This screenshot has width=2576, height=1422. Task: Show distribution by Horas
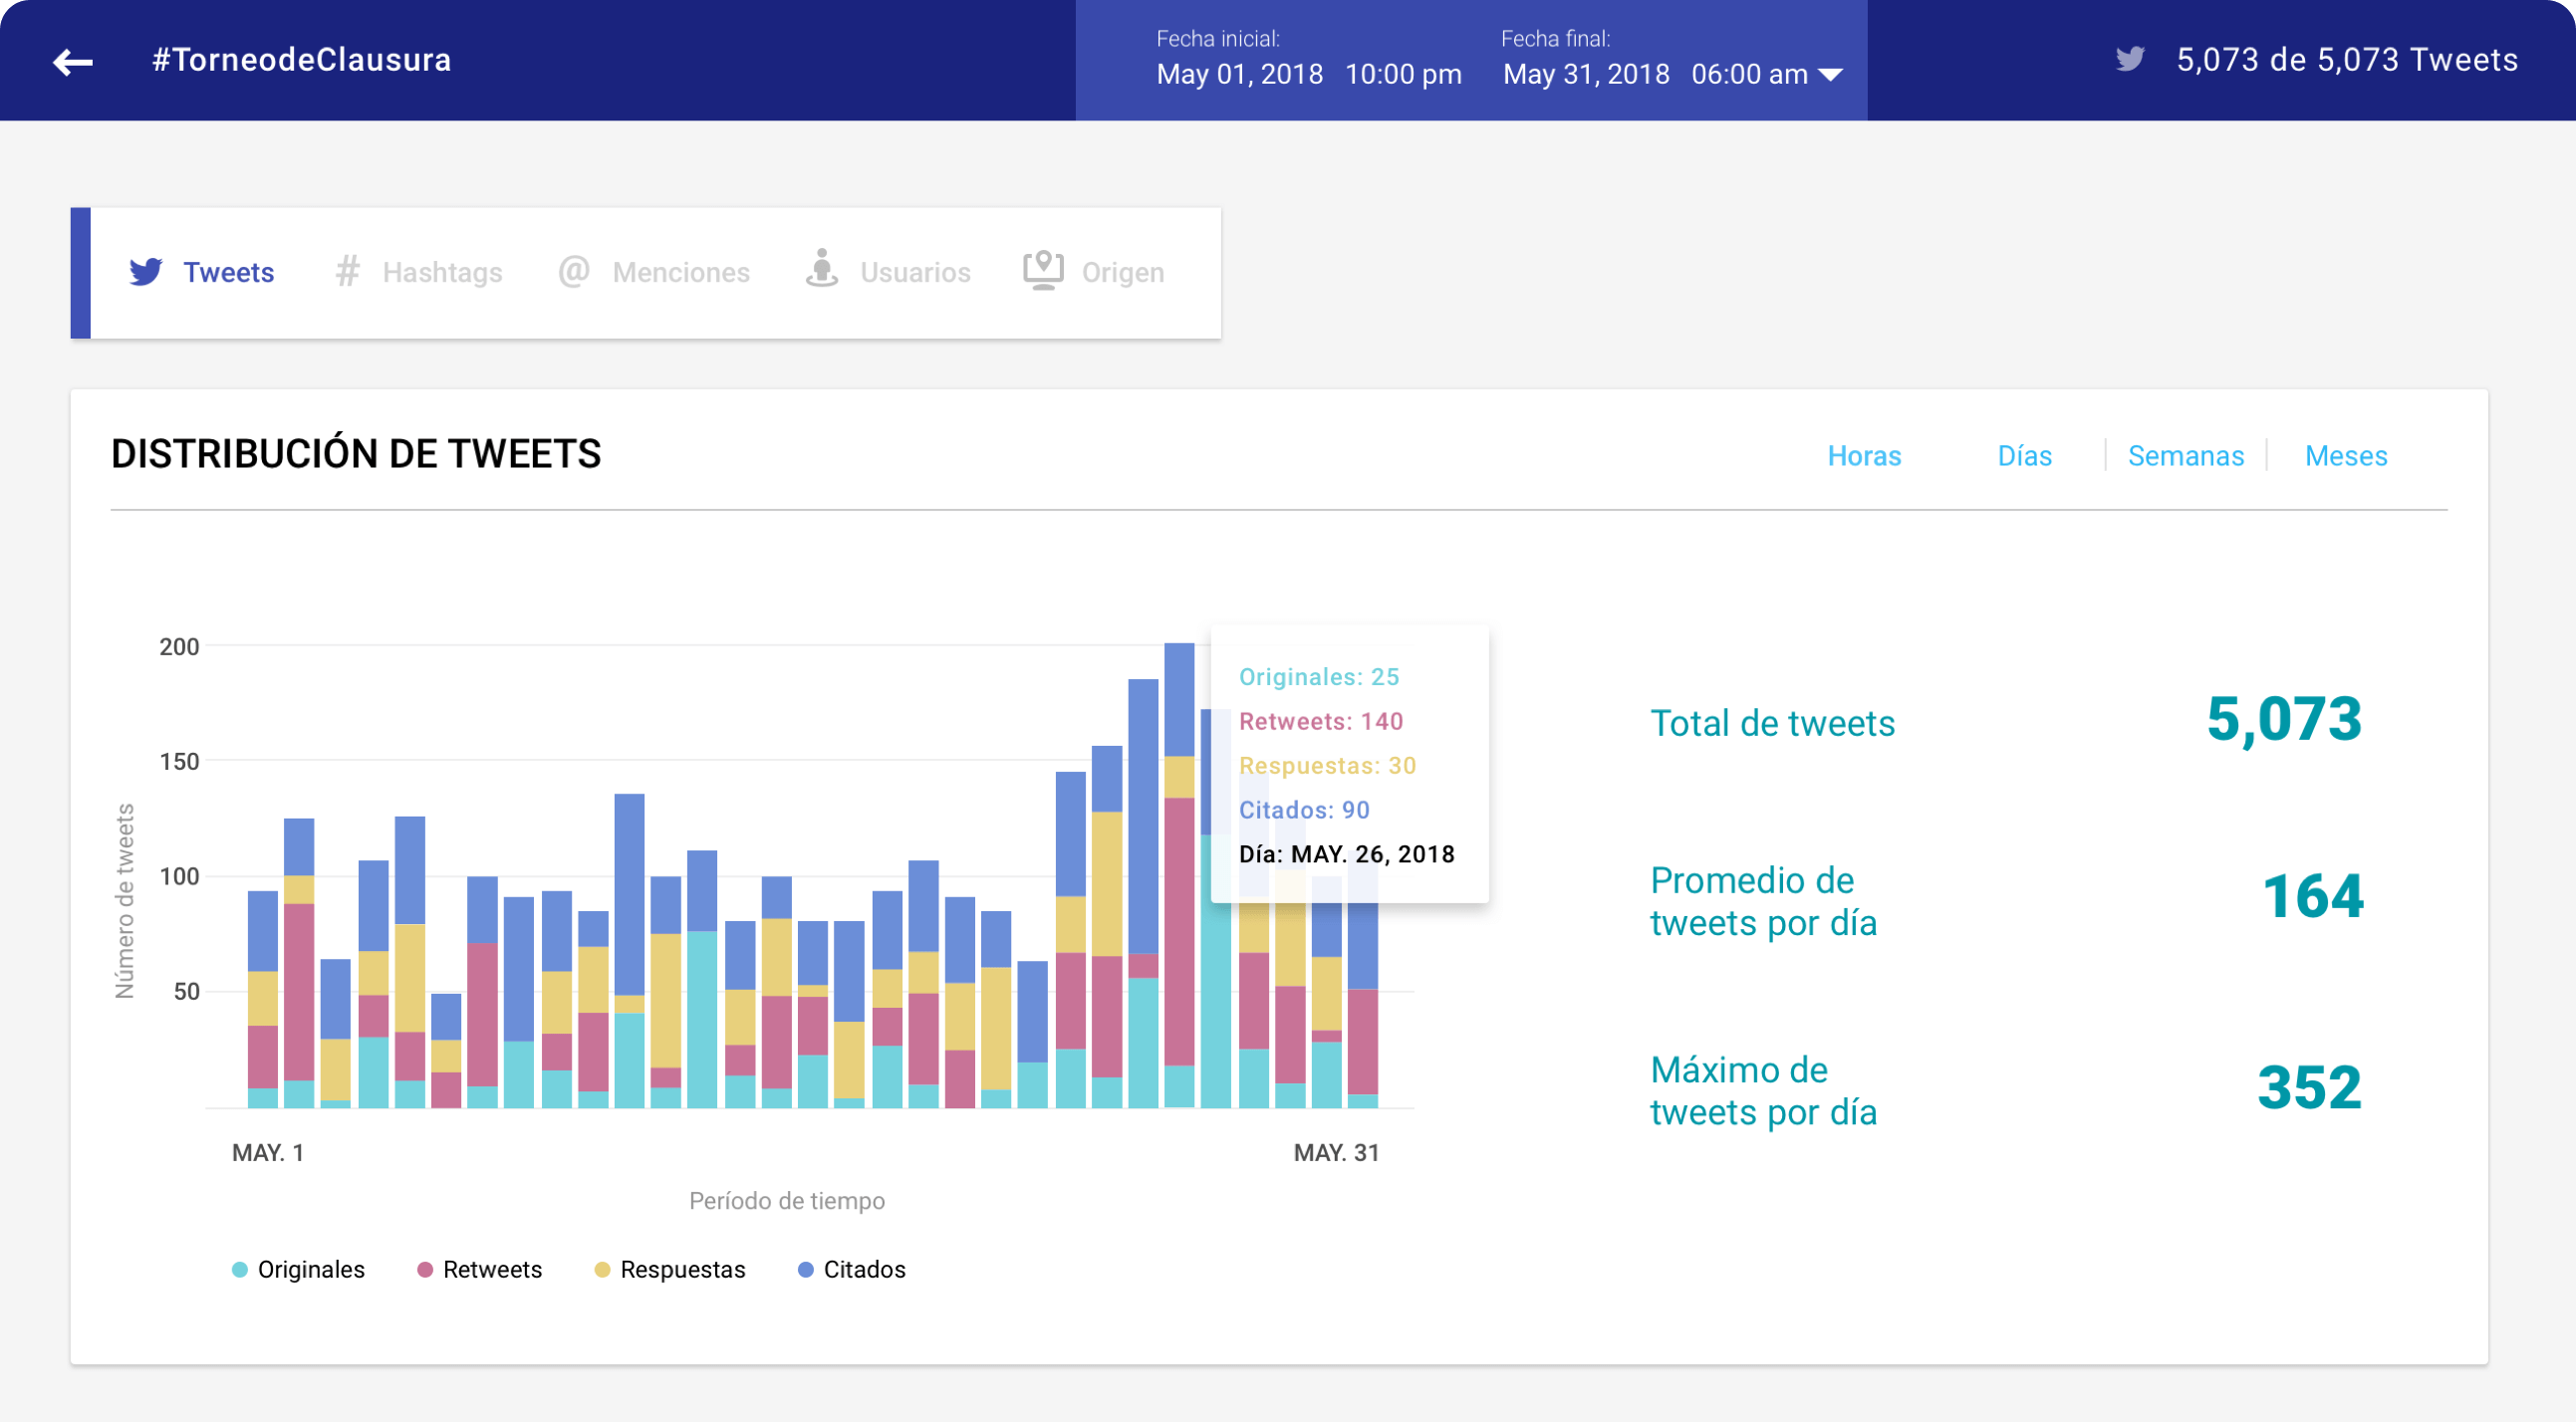(1863, 456)
